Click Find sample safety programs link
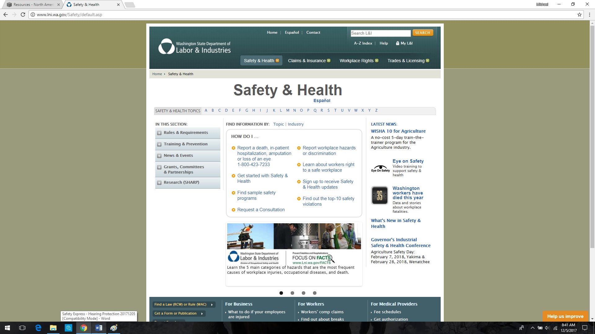Viewport: 595px width, 334px height. point(256,195)
